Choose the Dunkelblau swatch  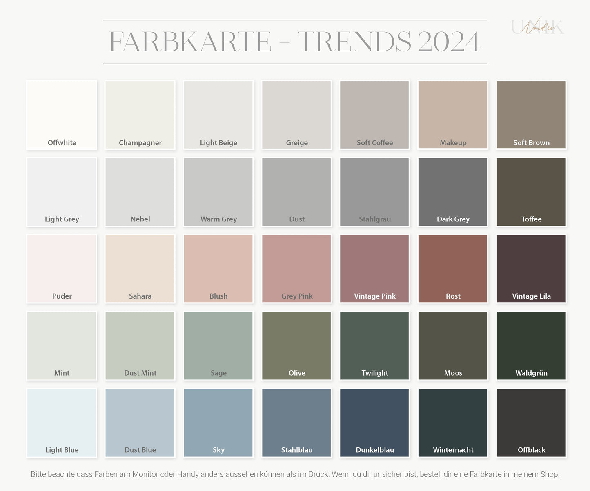(x=374, y=422)
